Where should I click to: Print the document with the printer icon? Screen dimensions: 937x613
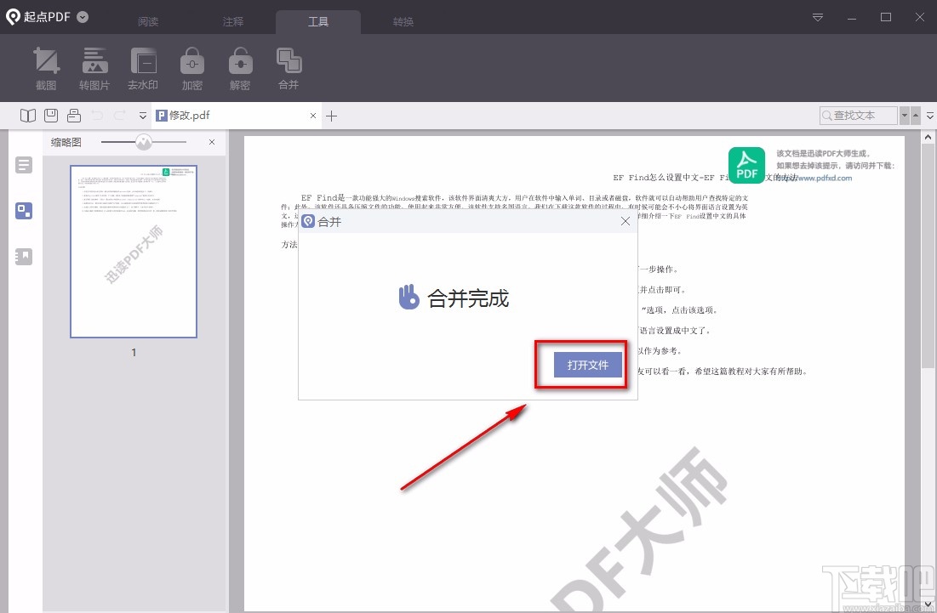[x=74, y=115]
